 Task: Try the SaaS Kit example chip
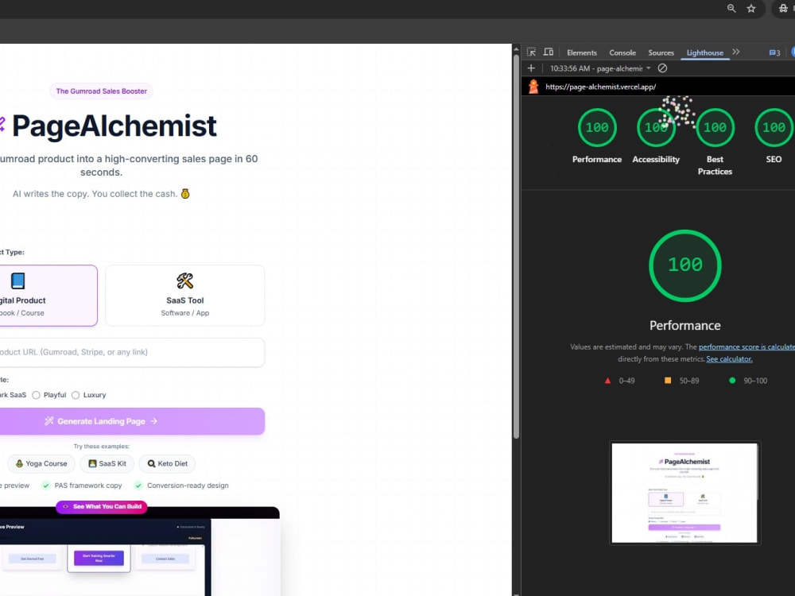pos(107,463)
